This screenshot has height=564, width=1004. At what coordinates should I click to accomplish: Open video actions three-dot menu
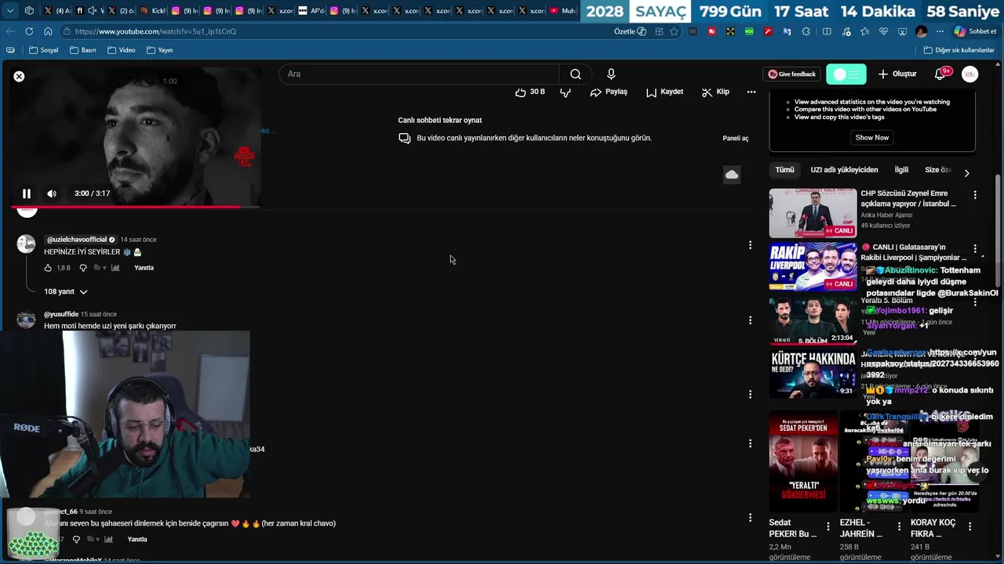click(x=751, y=92)
